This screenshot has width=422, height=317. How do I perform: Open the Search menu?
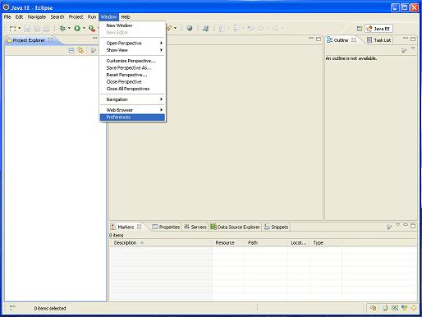click(x=57, y=17)
